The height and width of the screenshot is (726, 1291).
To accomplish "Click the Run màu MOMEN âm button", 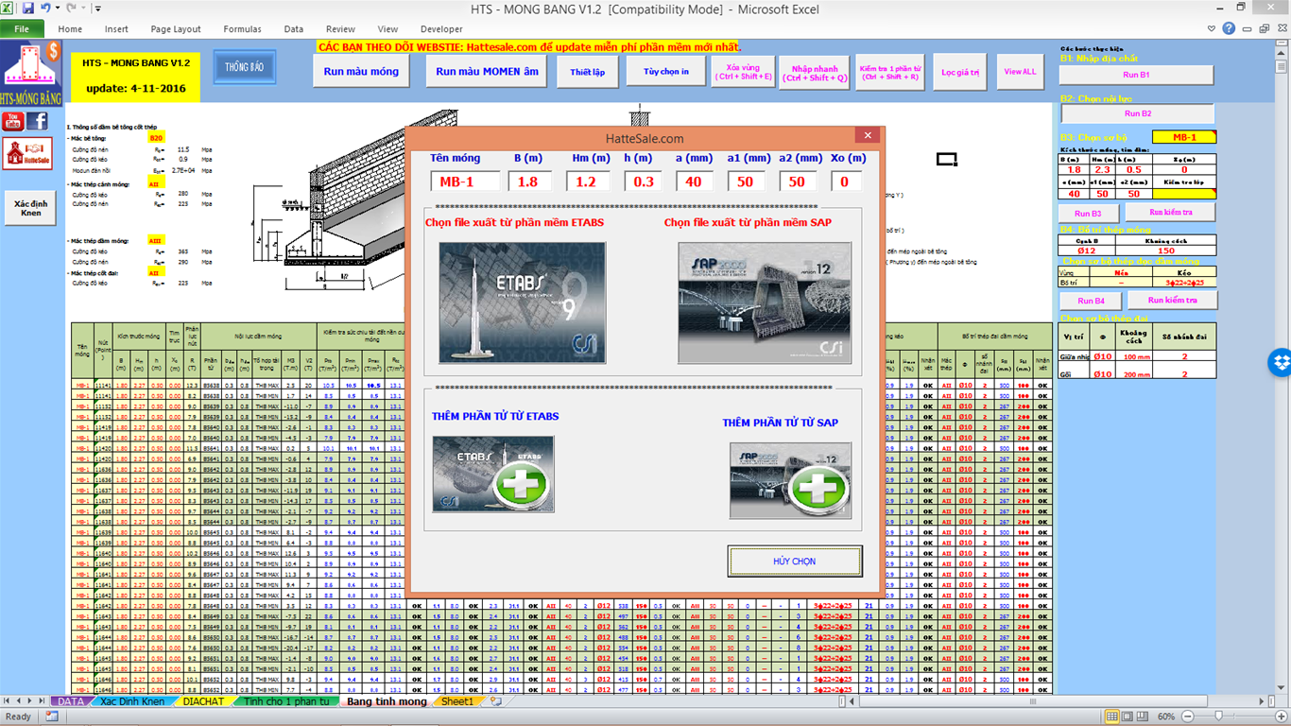I will point(486,71).
